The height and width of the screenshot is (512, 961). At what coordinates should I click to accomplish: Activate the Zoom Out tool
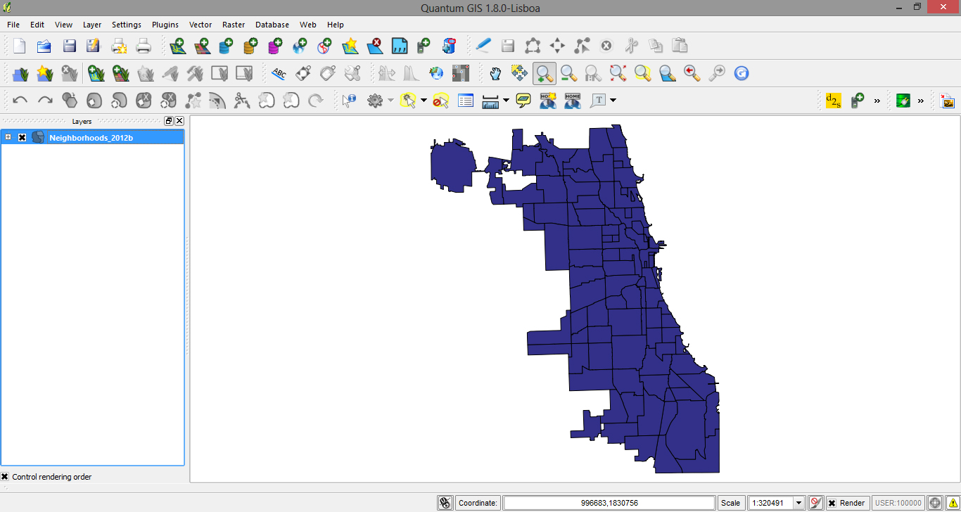coord(568,73)
